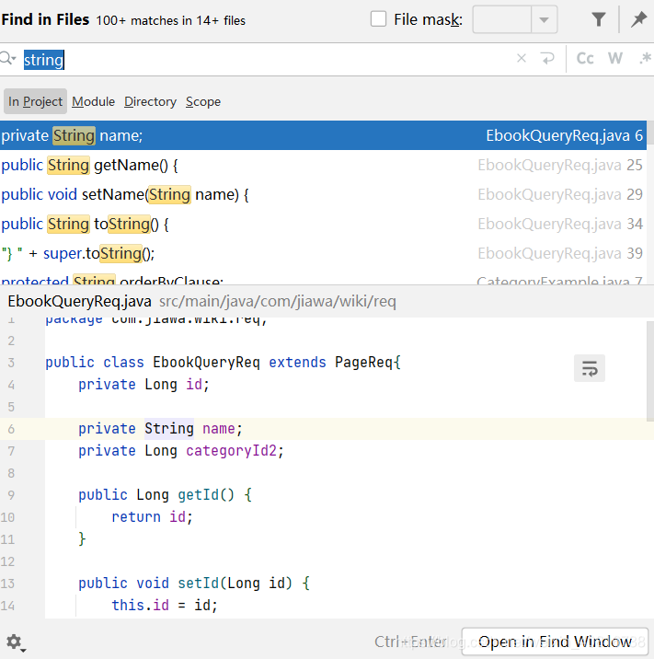This screenshot has width=654, height=659.
Task: Switch to the Directory scope tab
Action: (x=150, y=101)
